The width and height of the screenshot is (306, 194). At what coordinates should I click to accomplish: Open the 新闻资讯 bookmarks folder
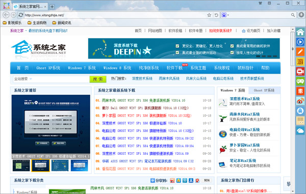[x=62, y=23]
